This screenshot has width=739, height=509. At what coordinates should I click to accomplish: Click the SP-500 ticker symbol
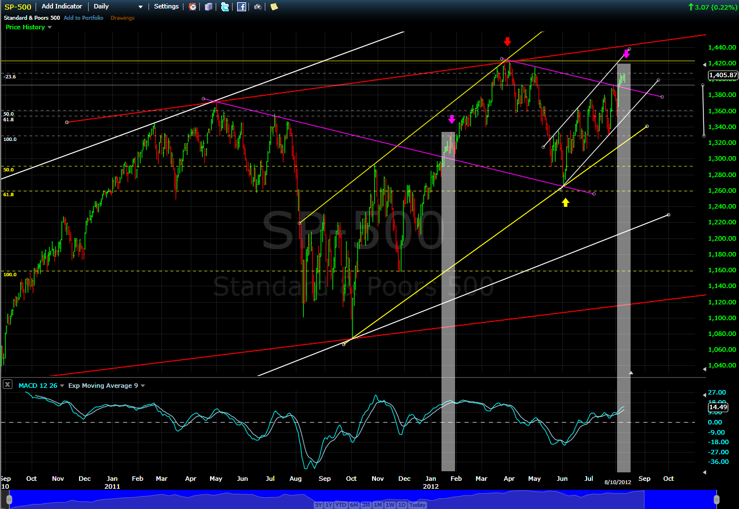[x=18, y=7]
